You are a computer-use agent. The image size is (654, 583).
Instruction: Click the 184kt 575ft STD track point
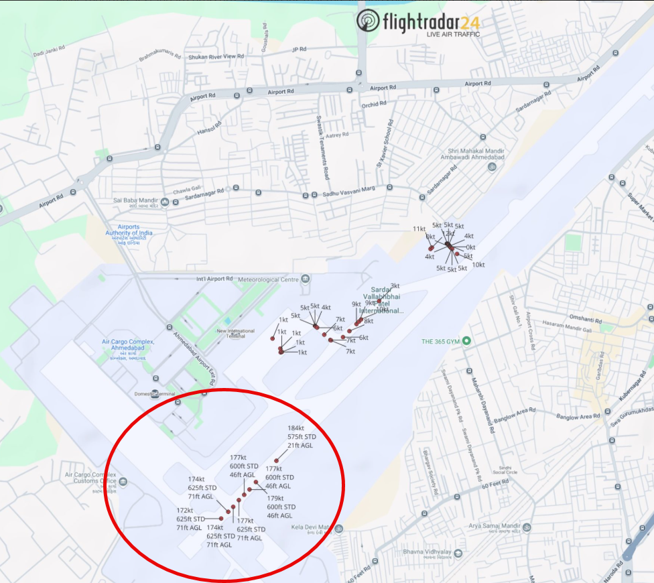(276, 461)
